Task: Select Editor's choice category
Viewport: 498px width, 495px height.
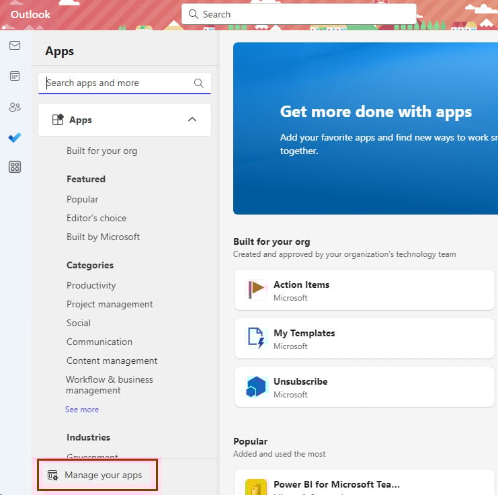Action: click(97, 218)
